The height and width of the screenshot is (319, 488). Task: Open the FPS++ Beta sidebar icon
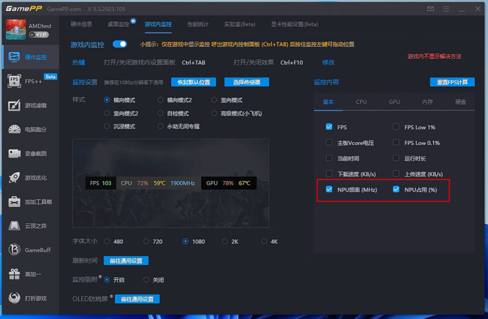click(x=14, y=81)
